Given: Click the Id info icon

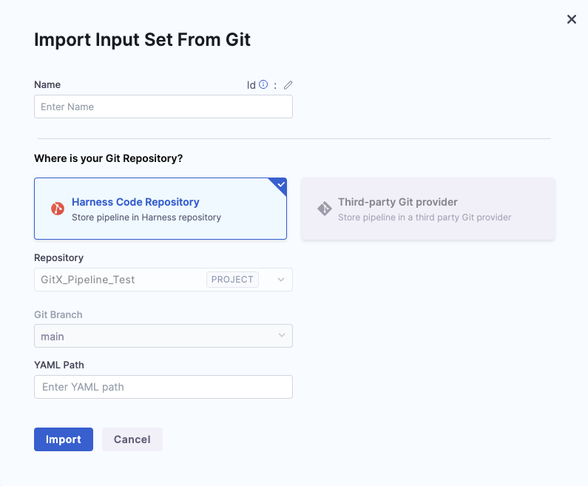Looking at the screenshot, I should point(263,85).
